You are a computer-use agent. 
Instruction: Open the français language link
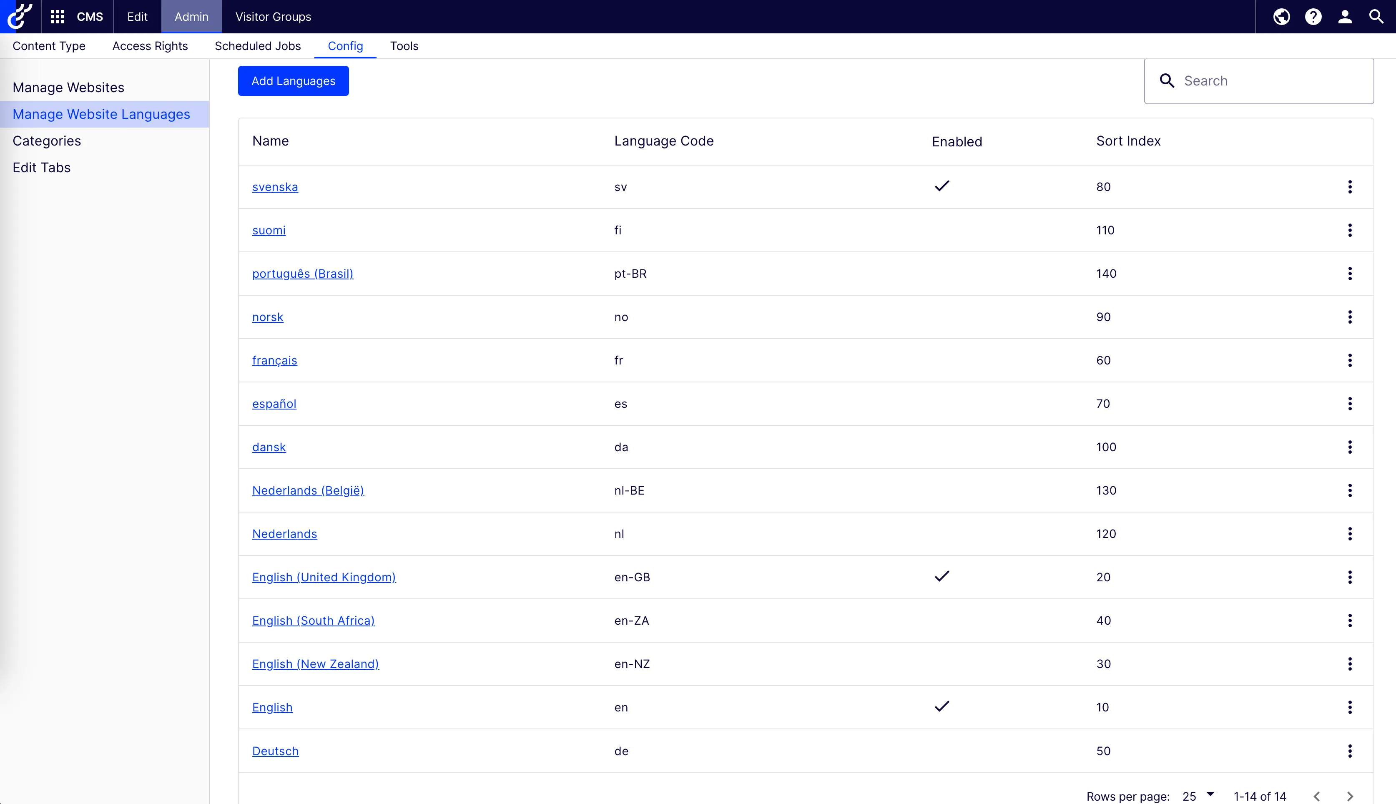(274, 360)
